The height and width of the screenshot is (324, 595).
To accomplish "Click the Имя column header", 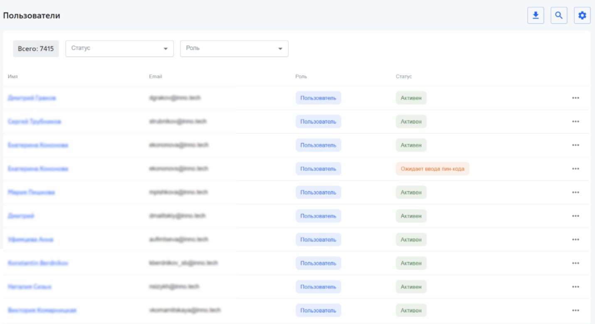I will (x=12, y=76).
